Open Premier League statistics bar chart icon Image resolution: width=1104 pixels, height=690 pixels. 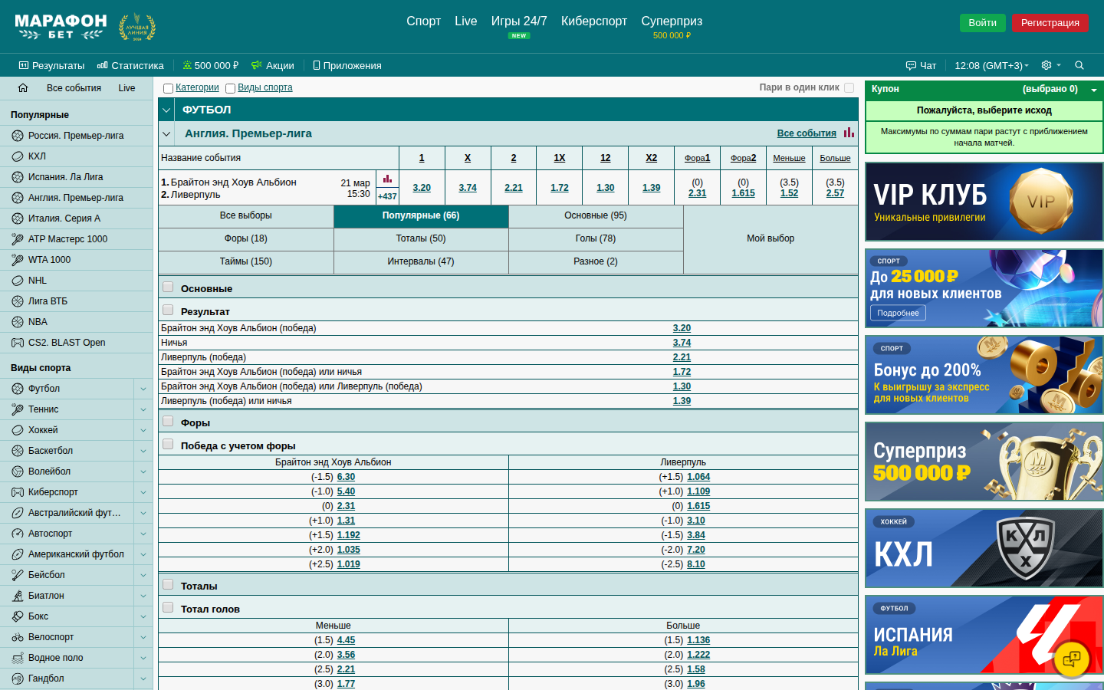[x=849, y=133]
